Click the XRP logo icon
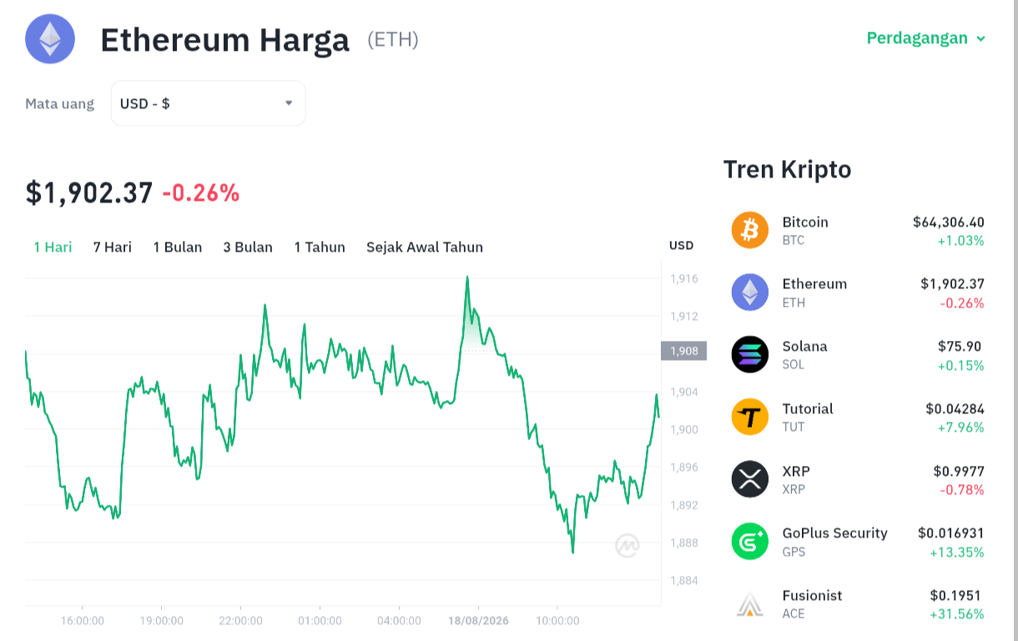Image resolution: width=1018 pixels, height=641 pixels. [750, 479]
